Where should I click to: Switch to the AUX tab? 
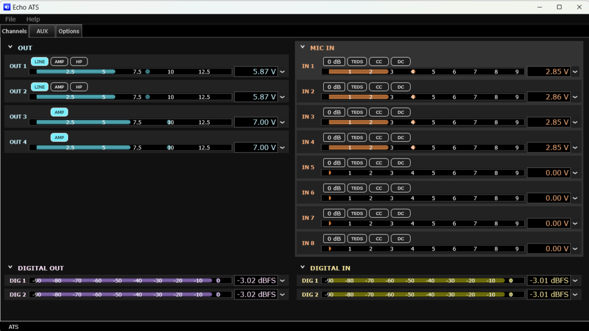pyautogui.click(x=42, y=31)
